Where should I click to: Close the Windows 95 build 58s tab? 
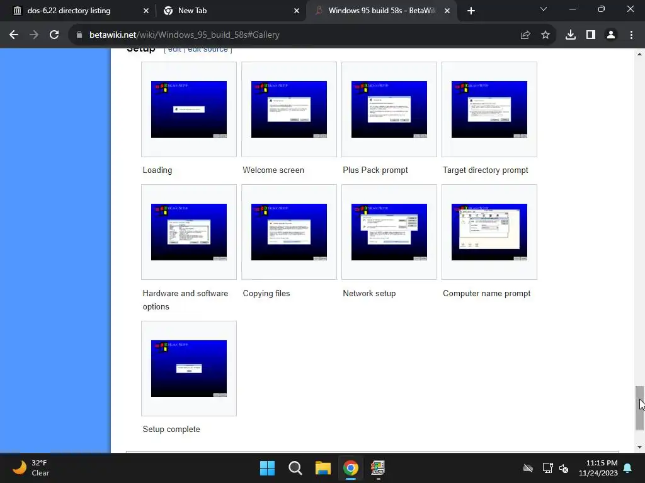click(447, 11)
